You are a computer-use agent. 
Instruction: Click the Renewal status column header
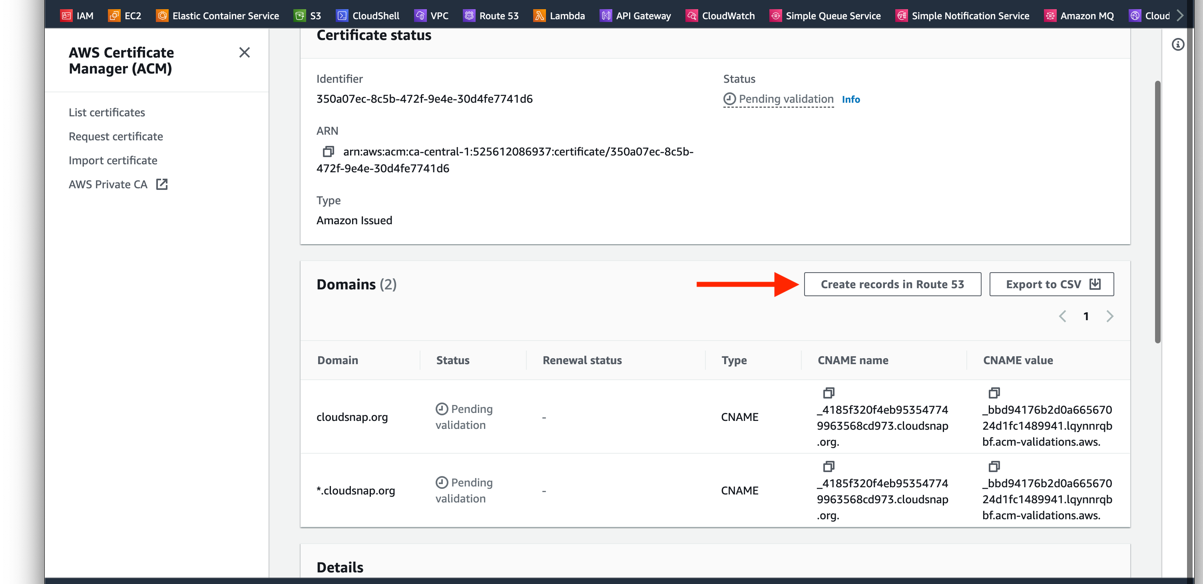[x=582, y=360]
